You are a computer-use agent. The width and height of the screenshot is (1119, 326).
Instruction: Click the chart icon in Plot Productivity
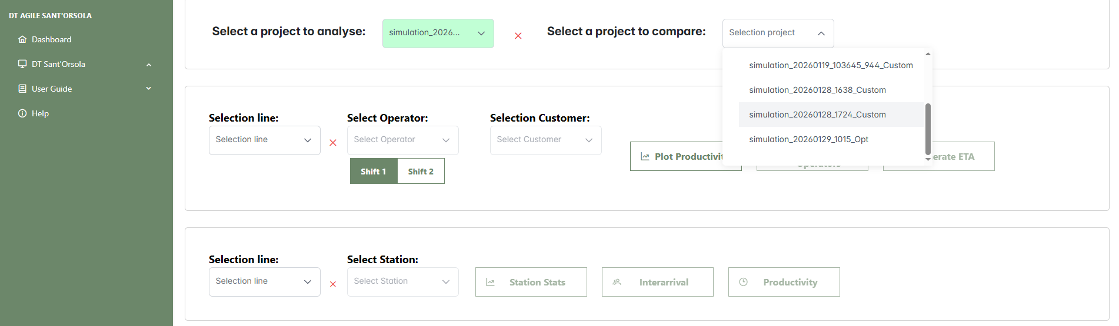tap(645, 157)
